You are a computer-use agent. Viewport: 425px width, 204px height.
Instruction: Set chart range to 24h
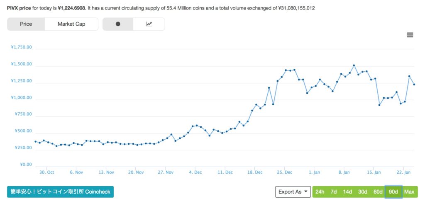click(320, 192)
